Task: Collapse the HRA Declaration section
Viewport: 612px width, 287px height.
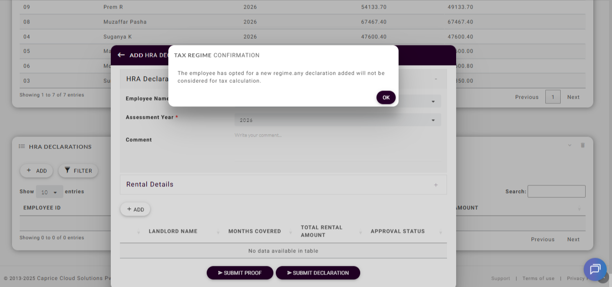Action: point(435,79)
